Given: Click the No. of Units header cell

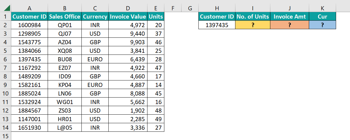Looking at the screenshot, I should click(x=253, y=17).
